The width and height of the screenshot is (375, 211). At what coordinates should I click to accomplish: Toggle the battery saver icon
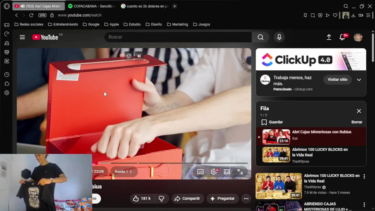pyautogui.click(x=361, y=15)
